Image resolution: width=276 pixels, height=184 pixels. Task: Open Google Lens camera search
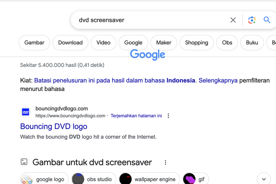click(x=252, y=20)
